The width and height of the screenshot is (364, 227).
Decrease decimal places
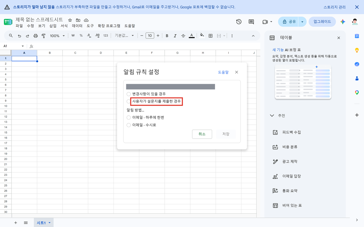pyautogui.click(x=89, y=36)
